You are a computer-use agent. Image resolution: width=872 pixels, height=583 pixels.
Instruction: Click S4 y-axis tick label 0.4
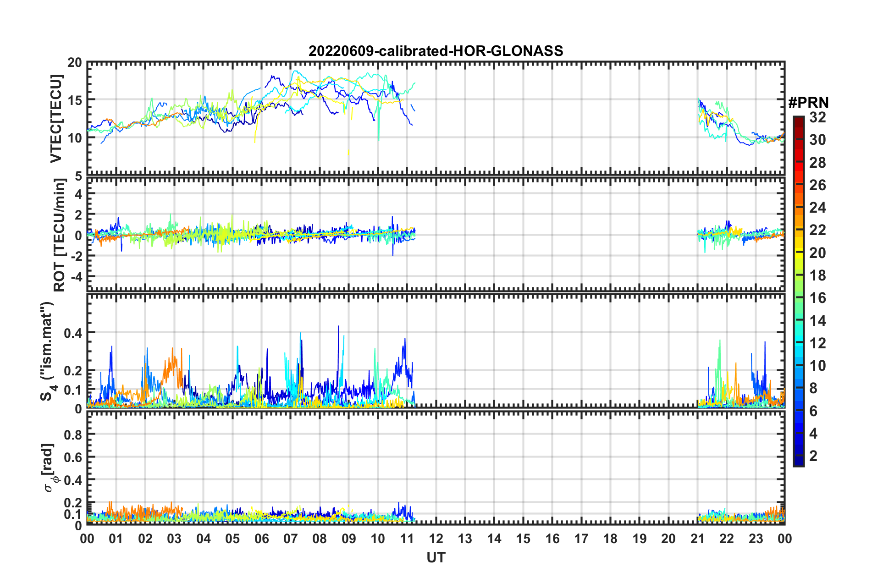[73, 333]
